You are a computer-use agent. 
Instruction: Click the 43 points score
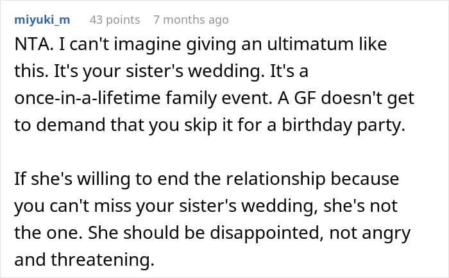115,20
